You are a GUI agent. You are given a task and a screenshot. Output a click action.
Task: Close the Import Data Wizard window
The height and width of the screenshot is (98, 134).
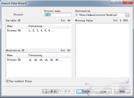click(x=128, y=2)
